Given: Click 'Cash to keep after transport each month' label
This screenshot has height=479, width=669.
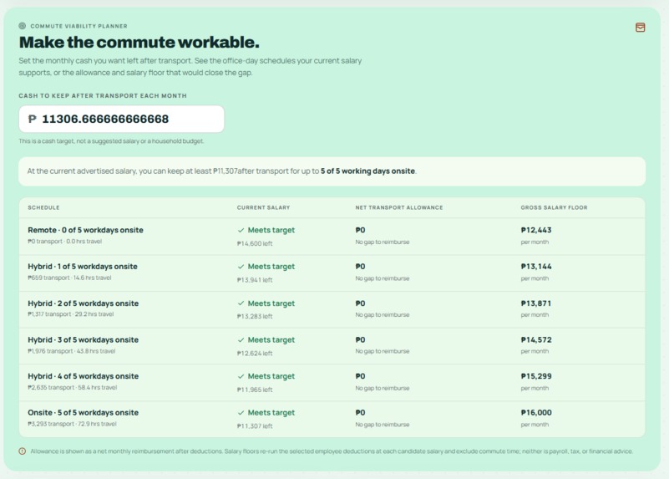Looking at the screenshot, I should [103, 95].
